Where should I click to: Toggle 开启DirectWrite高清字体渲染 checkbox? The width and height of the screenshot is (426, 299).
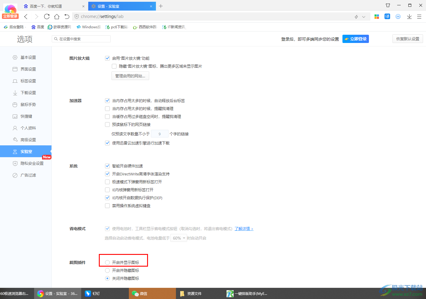107,174
